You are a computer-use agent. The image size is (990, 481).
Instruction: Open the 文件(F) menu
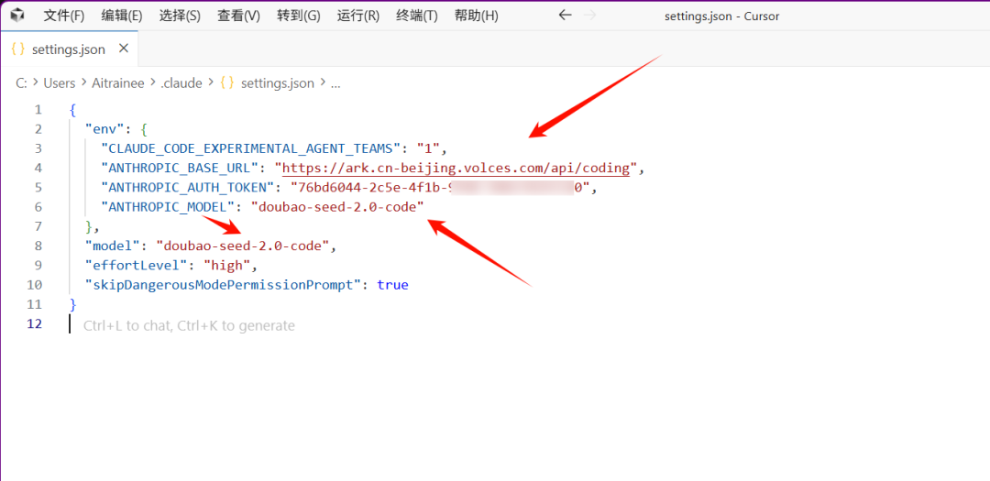coord(63,16)
